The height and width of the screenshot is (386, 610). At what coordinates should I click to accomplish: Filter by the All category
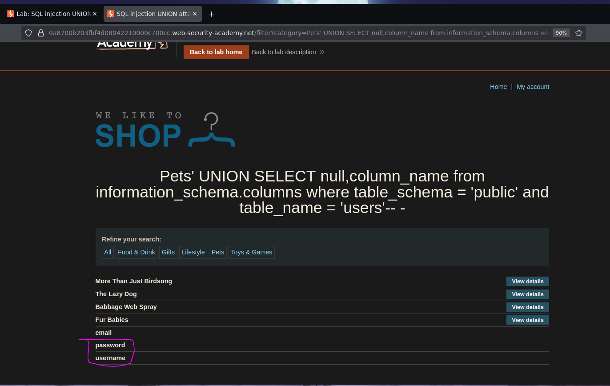(108, 252)
